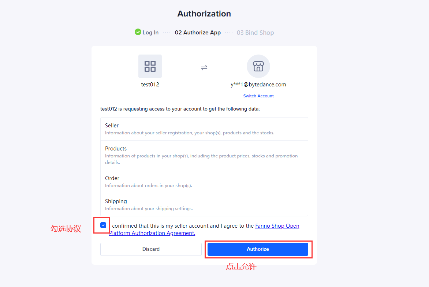The height and width of the screenshot is (287, 429).
Task: Select the Products permission row
Action: pyautogui.click(x=204, y=155)
